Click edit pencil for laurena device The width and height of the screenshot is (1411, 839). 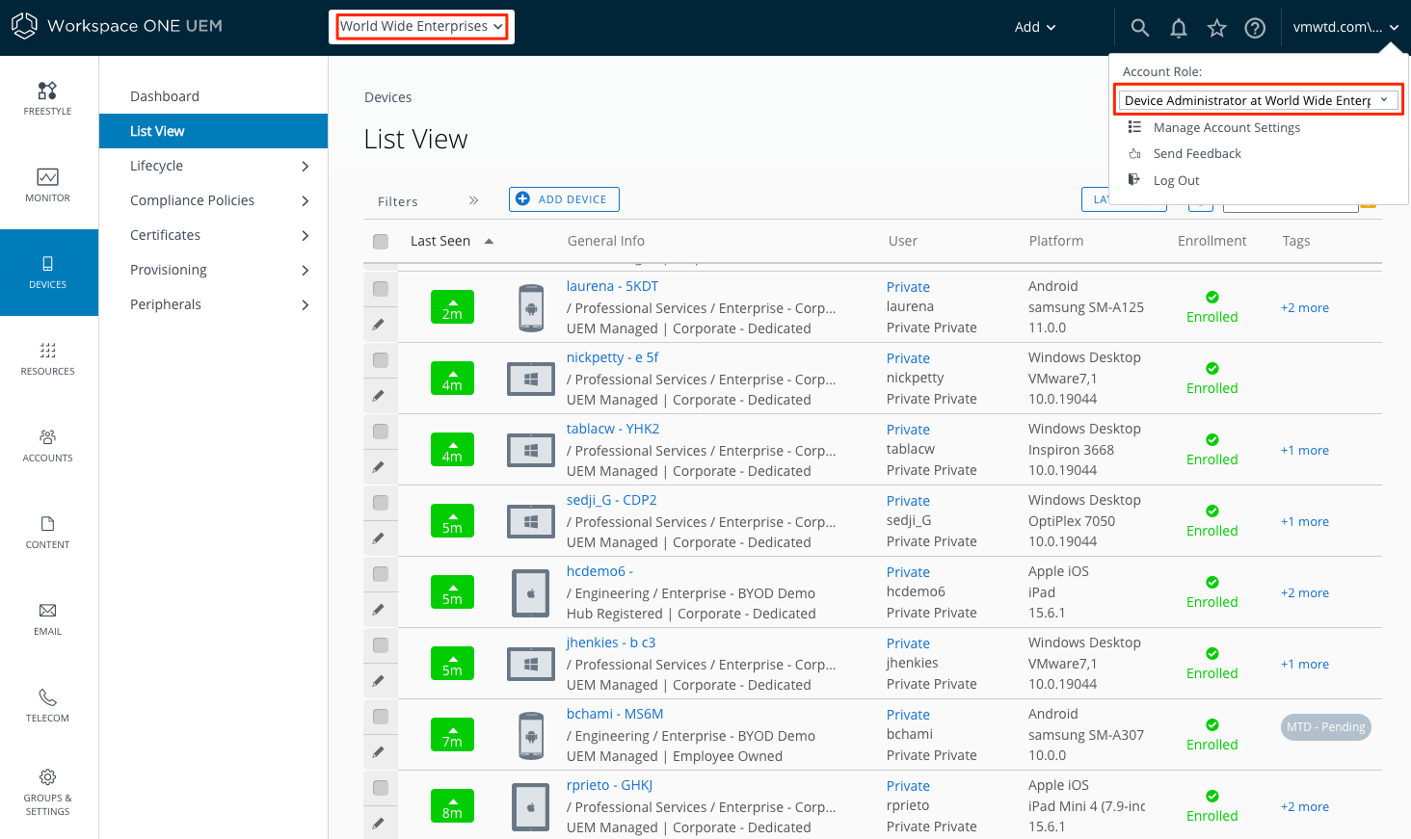[x=379, y=325]
